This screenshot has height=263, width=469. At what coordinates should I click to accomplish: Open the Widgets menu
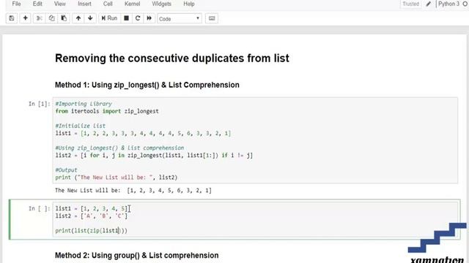click(x=161, y=4)
